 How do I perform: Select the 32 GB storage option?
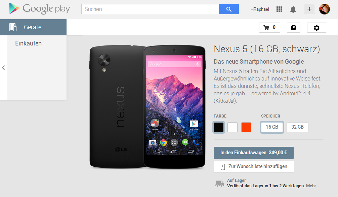pyautogui.click(x=297, y=127)
